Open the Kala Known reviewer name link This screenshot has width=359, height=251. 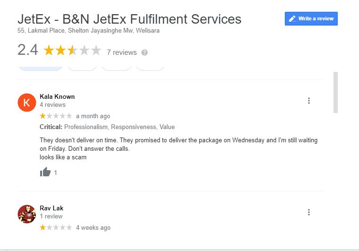(x=57, y=96)
